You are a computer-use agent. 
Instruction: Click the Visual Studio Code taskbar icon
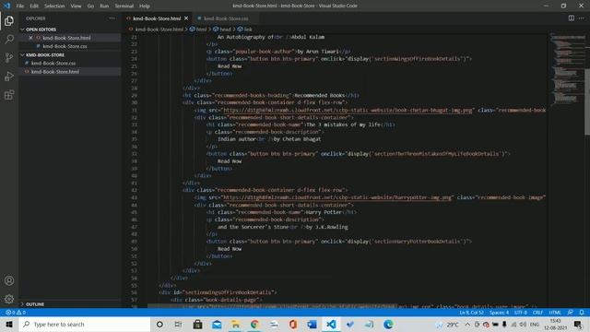click(x=331, y=324)
